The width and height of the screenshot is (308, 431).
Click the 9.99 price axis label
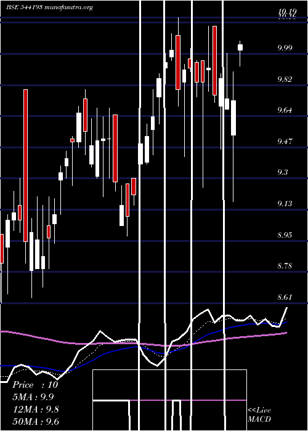[285, 49]
